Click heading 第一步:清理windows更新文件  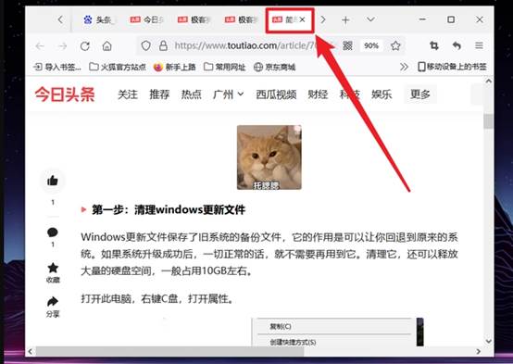click(169, 210)
